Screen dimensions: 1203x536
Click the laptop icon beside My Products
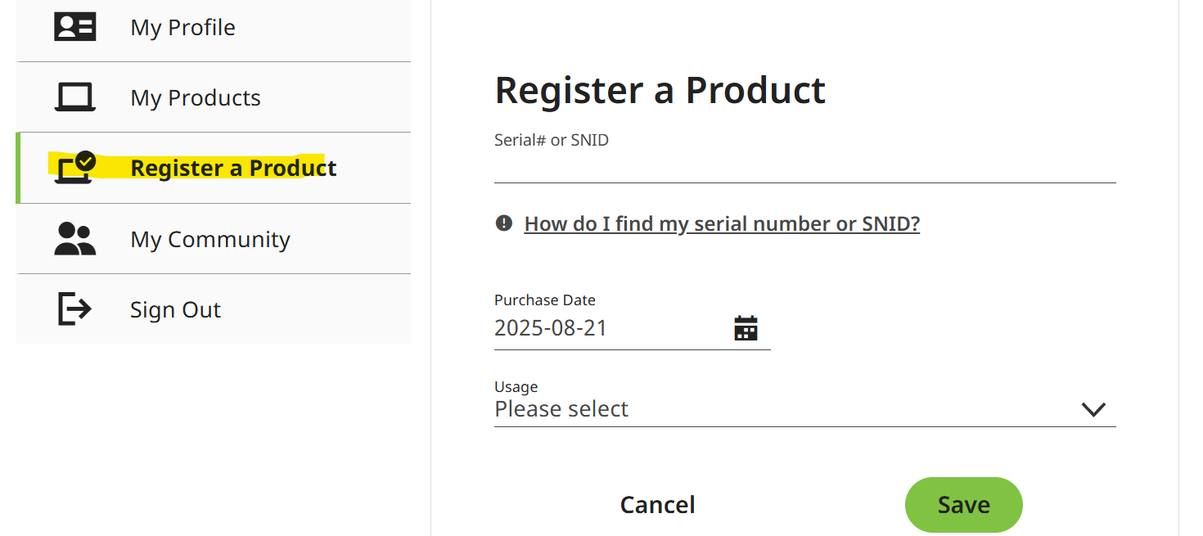click(x=75, y=97)
